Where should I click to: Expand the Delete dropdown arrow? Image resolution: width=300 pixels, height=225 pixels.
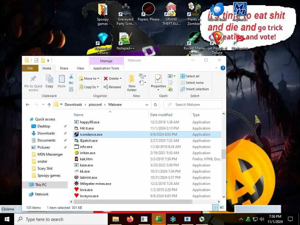coord(121,79)
